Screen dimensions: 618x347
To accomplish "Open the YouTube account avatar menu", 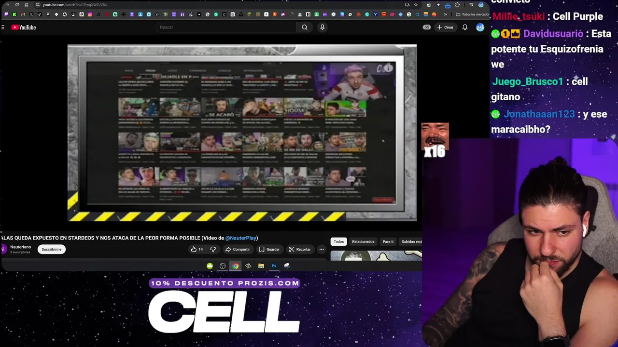I will pyautogui.click(x=480, y=27).
